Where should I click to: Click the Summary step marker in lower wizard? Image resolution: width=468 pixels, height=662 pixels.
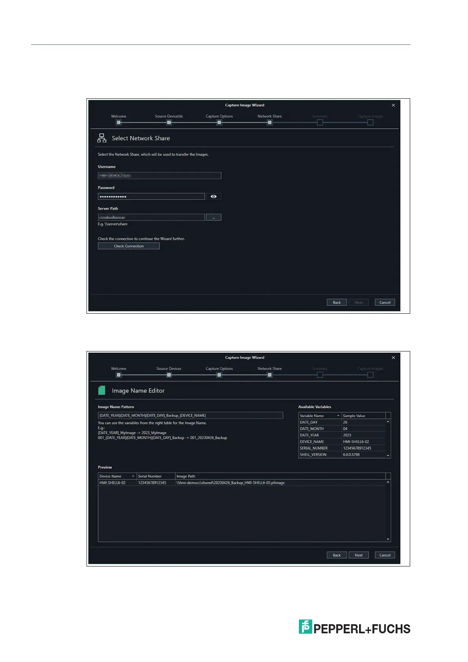click(320, 375)
